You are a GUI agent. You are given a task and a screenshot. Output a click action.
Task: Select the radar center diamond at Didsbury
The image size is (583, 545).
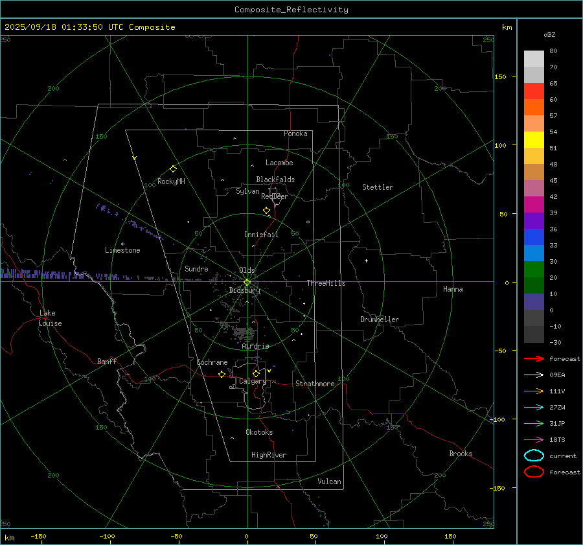coord(247,282)
